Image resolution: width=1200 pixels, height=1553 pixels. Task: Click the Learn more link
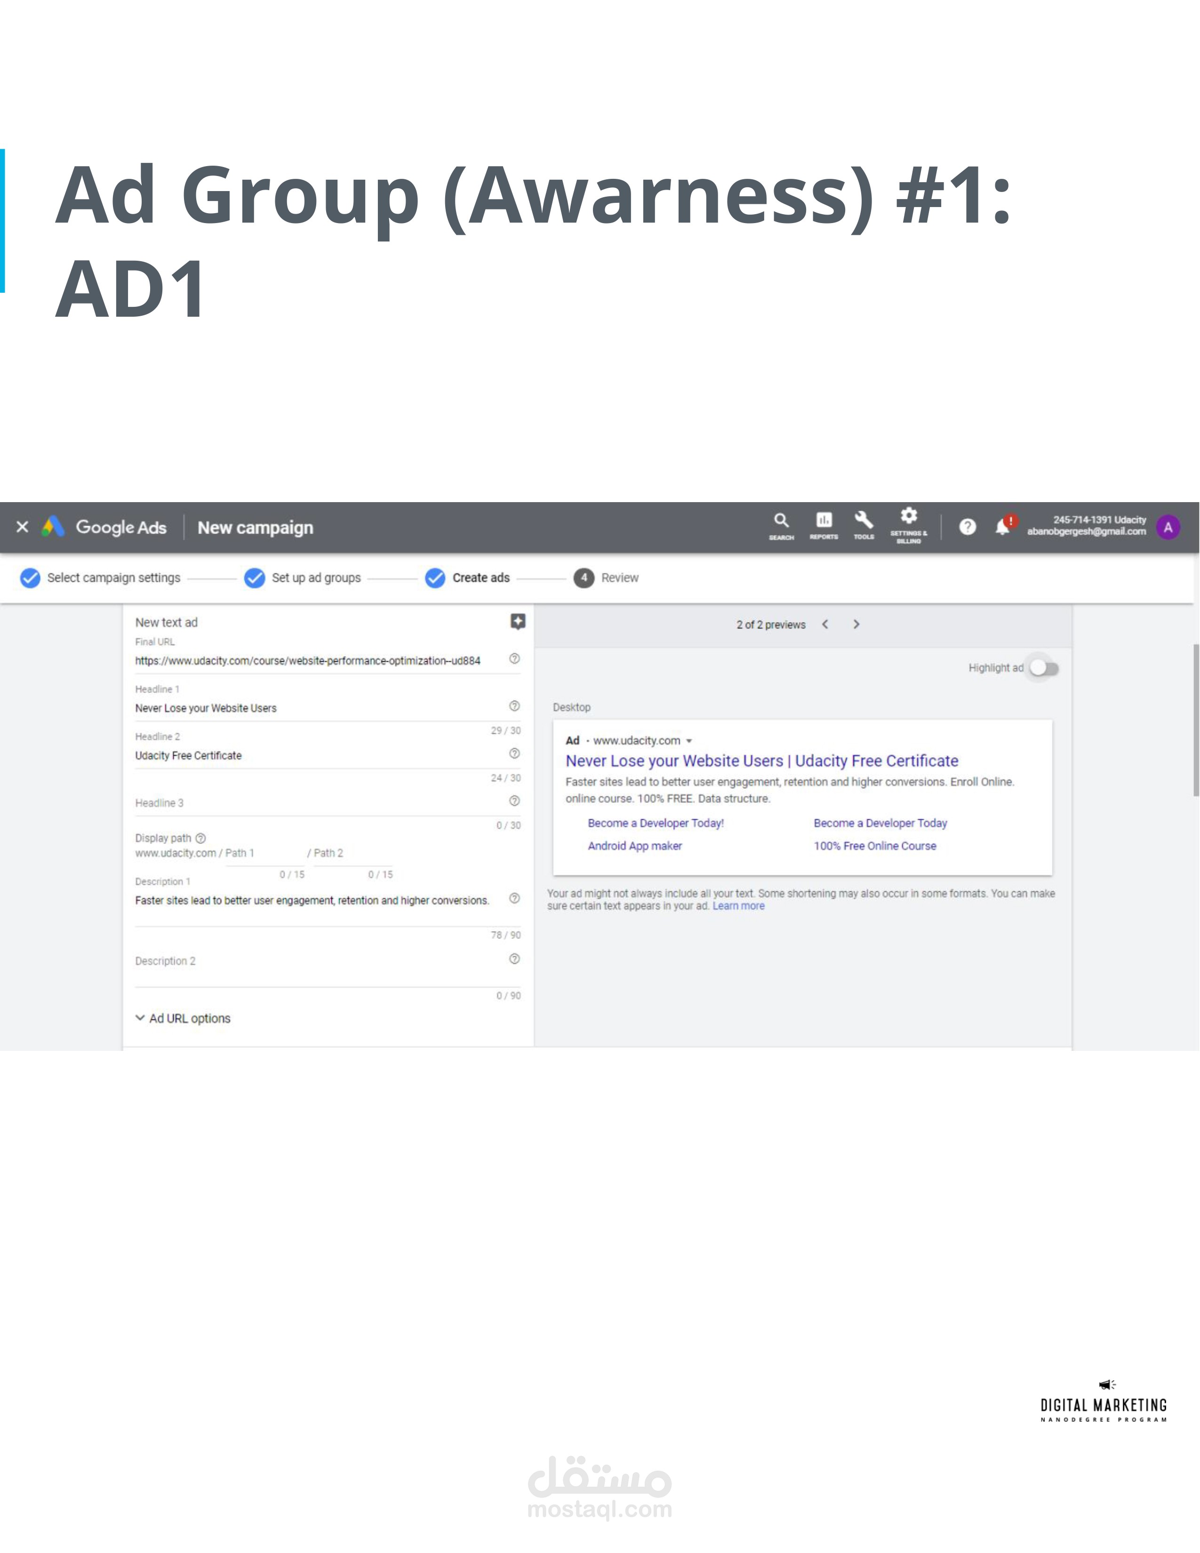pyautogui.click(x=739, y=906)
